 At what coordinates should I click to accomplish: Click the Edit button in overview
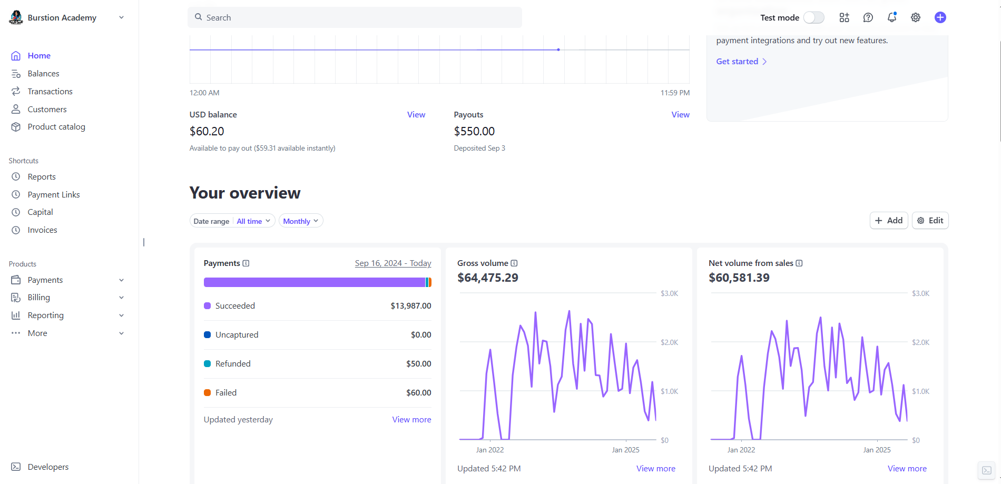tap(930, 221)
